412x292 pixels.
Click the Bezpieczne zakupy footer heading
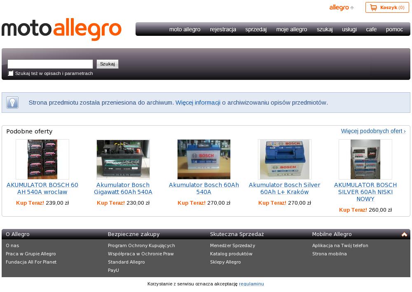[x=134, y=234]
